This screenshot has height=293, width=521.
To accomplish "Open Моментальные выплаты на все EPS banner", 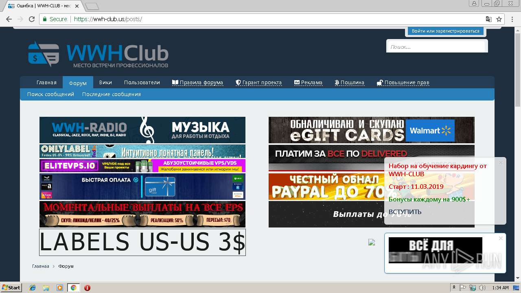I will [142, 214].
